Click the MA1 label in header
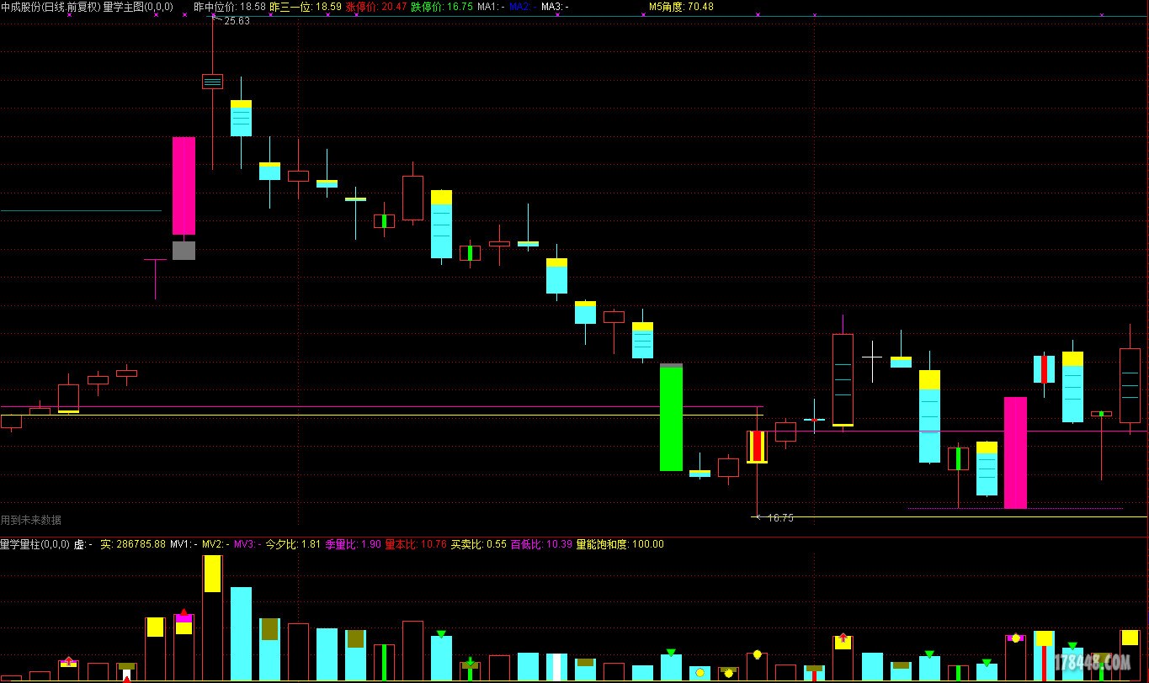 click(490, 7)
